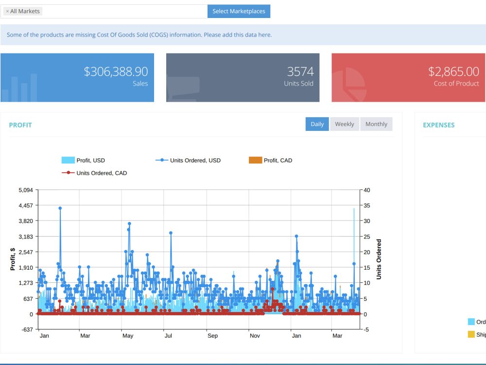Click the Sep label on time axis
The image size is (486, 365).
213,335
